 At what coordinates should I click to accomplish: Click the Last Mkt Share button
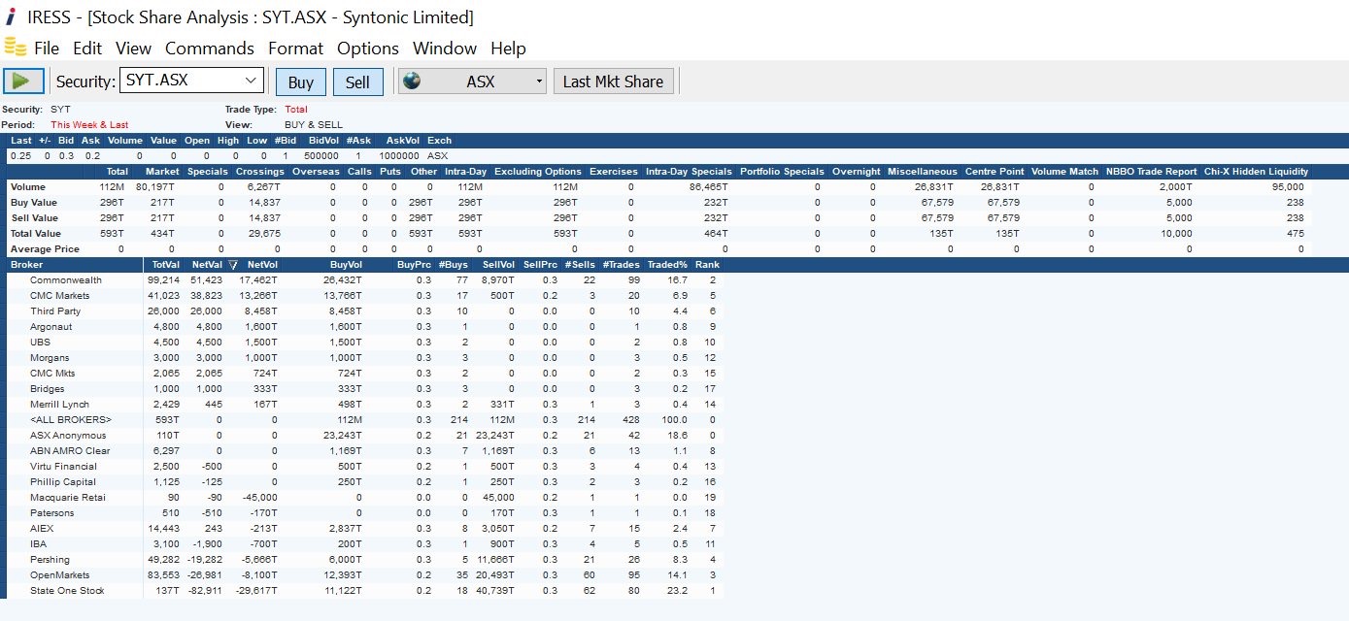click(x=613, y=82)
